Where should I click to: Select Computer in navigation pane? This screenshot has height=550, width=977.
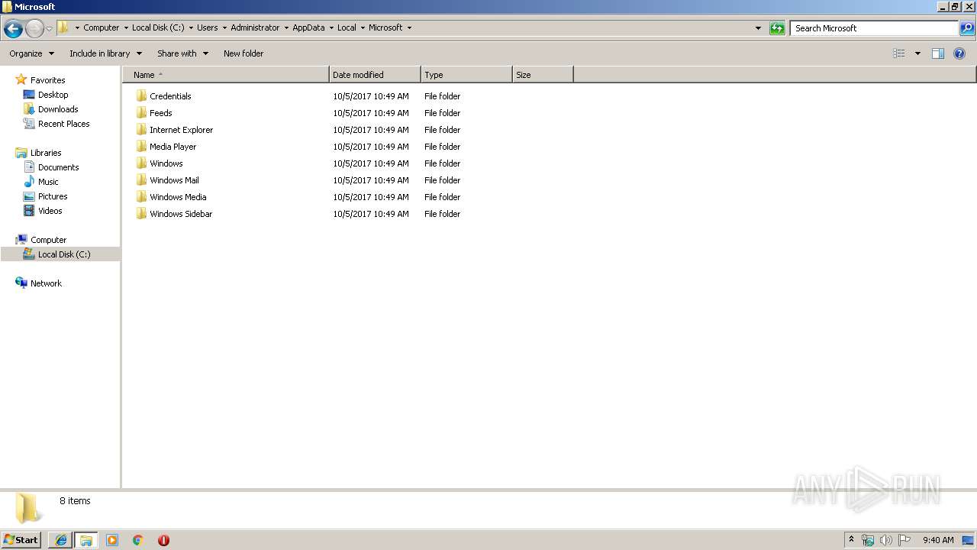[48, 240]
